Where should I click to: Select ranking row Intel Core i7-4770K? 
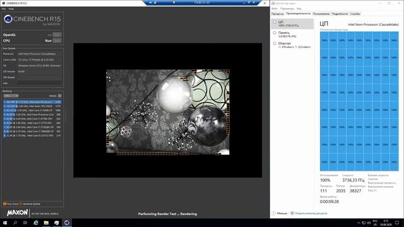(x=32, y=119)
